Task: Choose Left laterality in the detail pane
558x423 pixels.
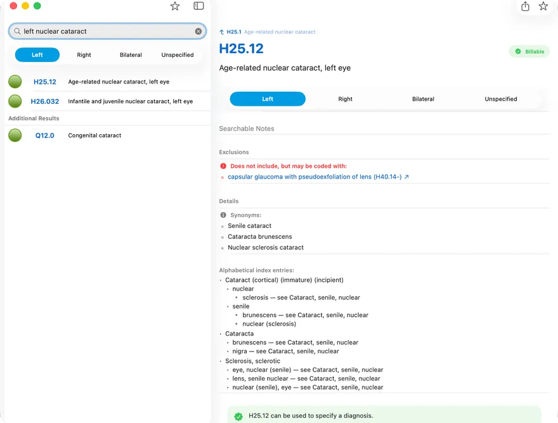Action: click(268, 99)
